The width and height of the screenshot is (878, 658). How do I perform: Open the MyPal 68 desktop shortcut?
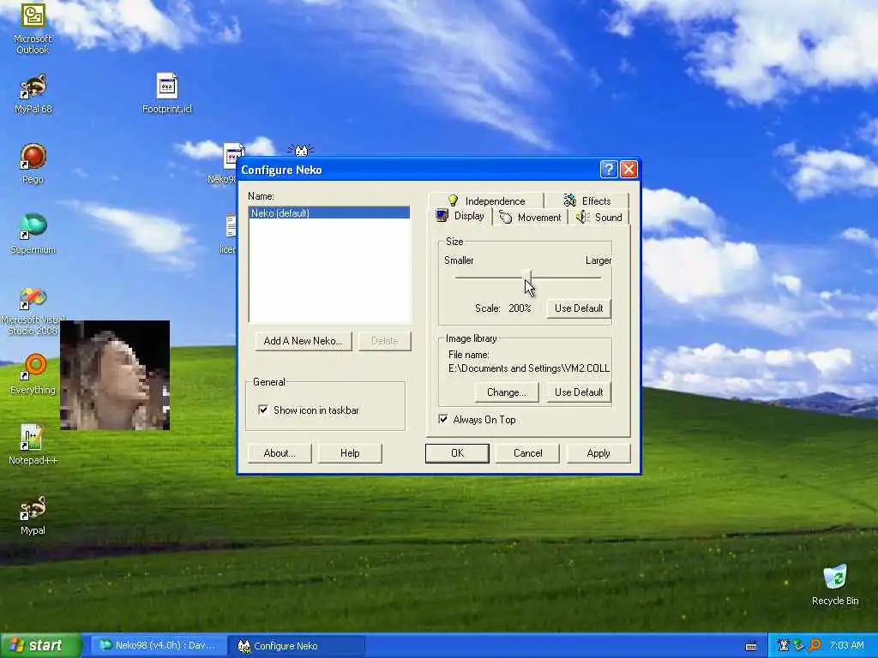tap(33, 93)
